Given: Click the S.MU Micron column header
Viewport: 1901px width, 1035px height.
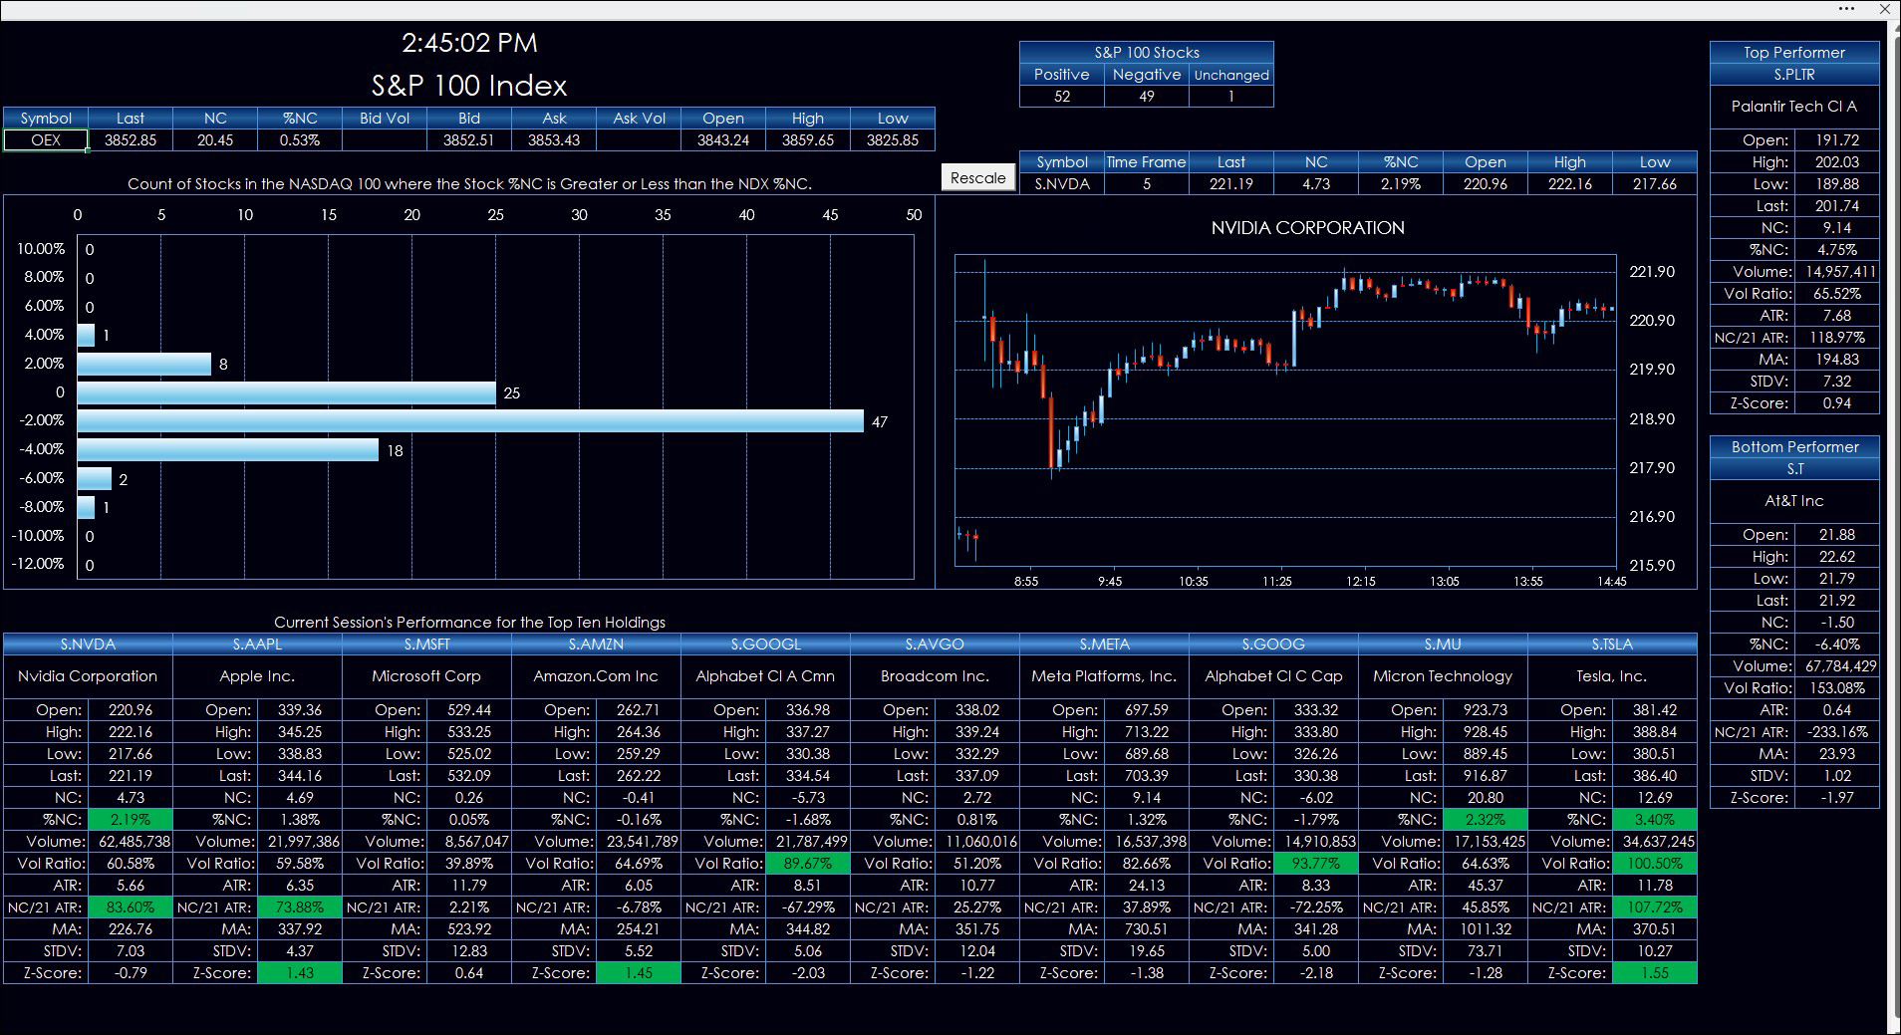Looking at the screenshot, I should (1443, 645).
